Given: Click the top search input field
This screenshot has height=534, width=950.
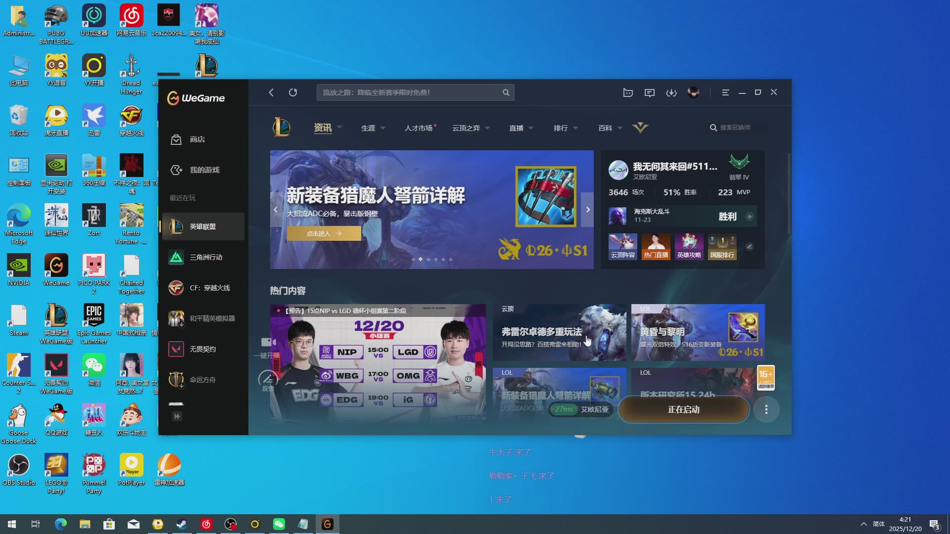Looking at the screenshot, I should point(411,92).
